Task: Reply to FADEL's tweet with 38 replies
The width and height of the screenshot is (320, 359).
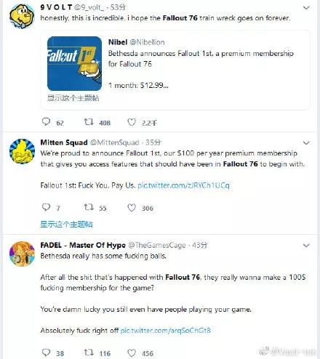Action: point(46,352)
